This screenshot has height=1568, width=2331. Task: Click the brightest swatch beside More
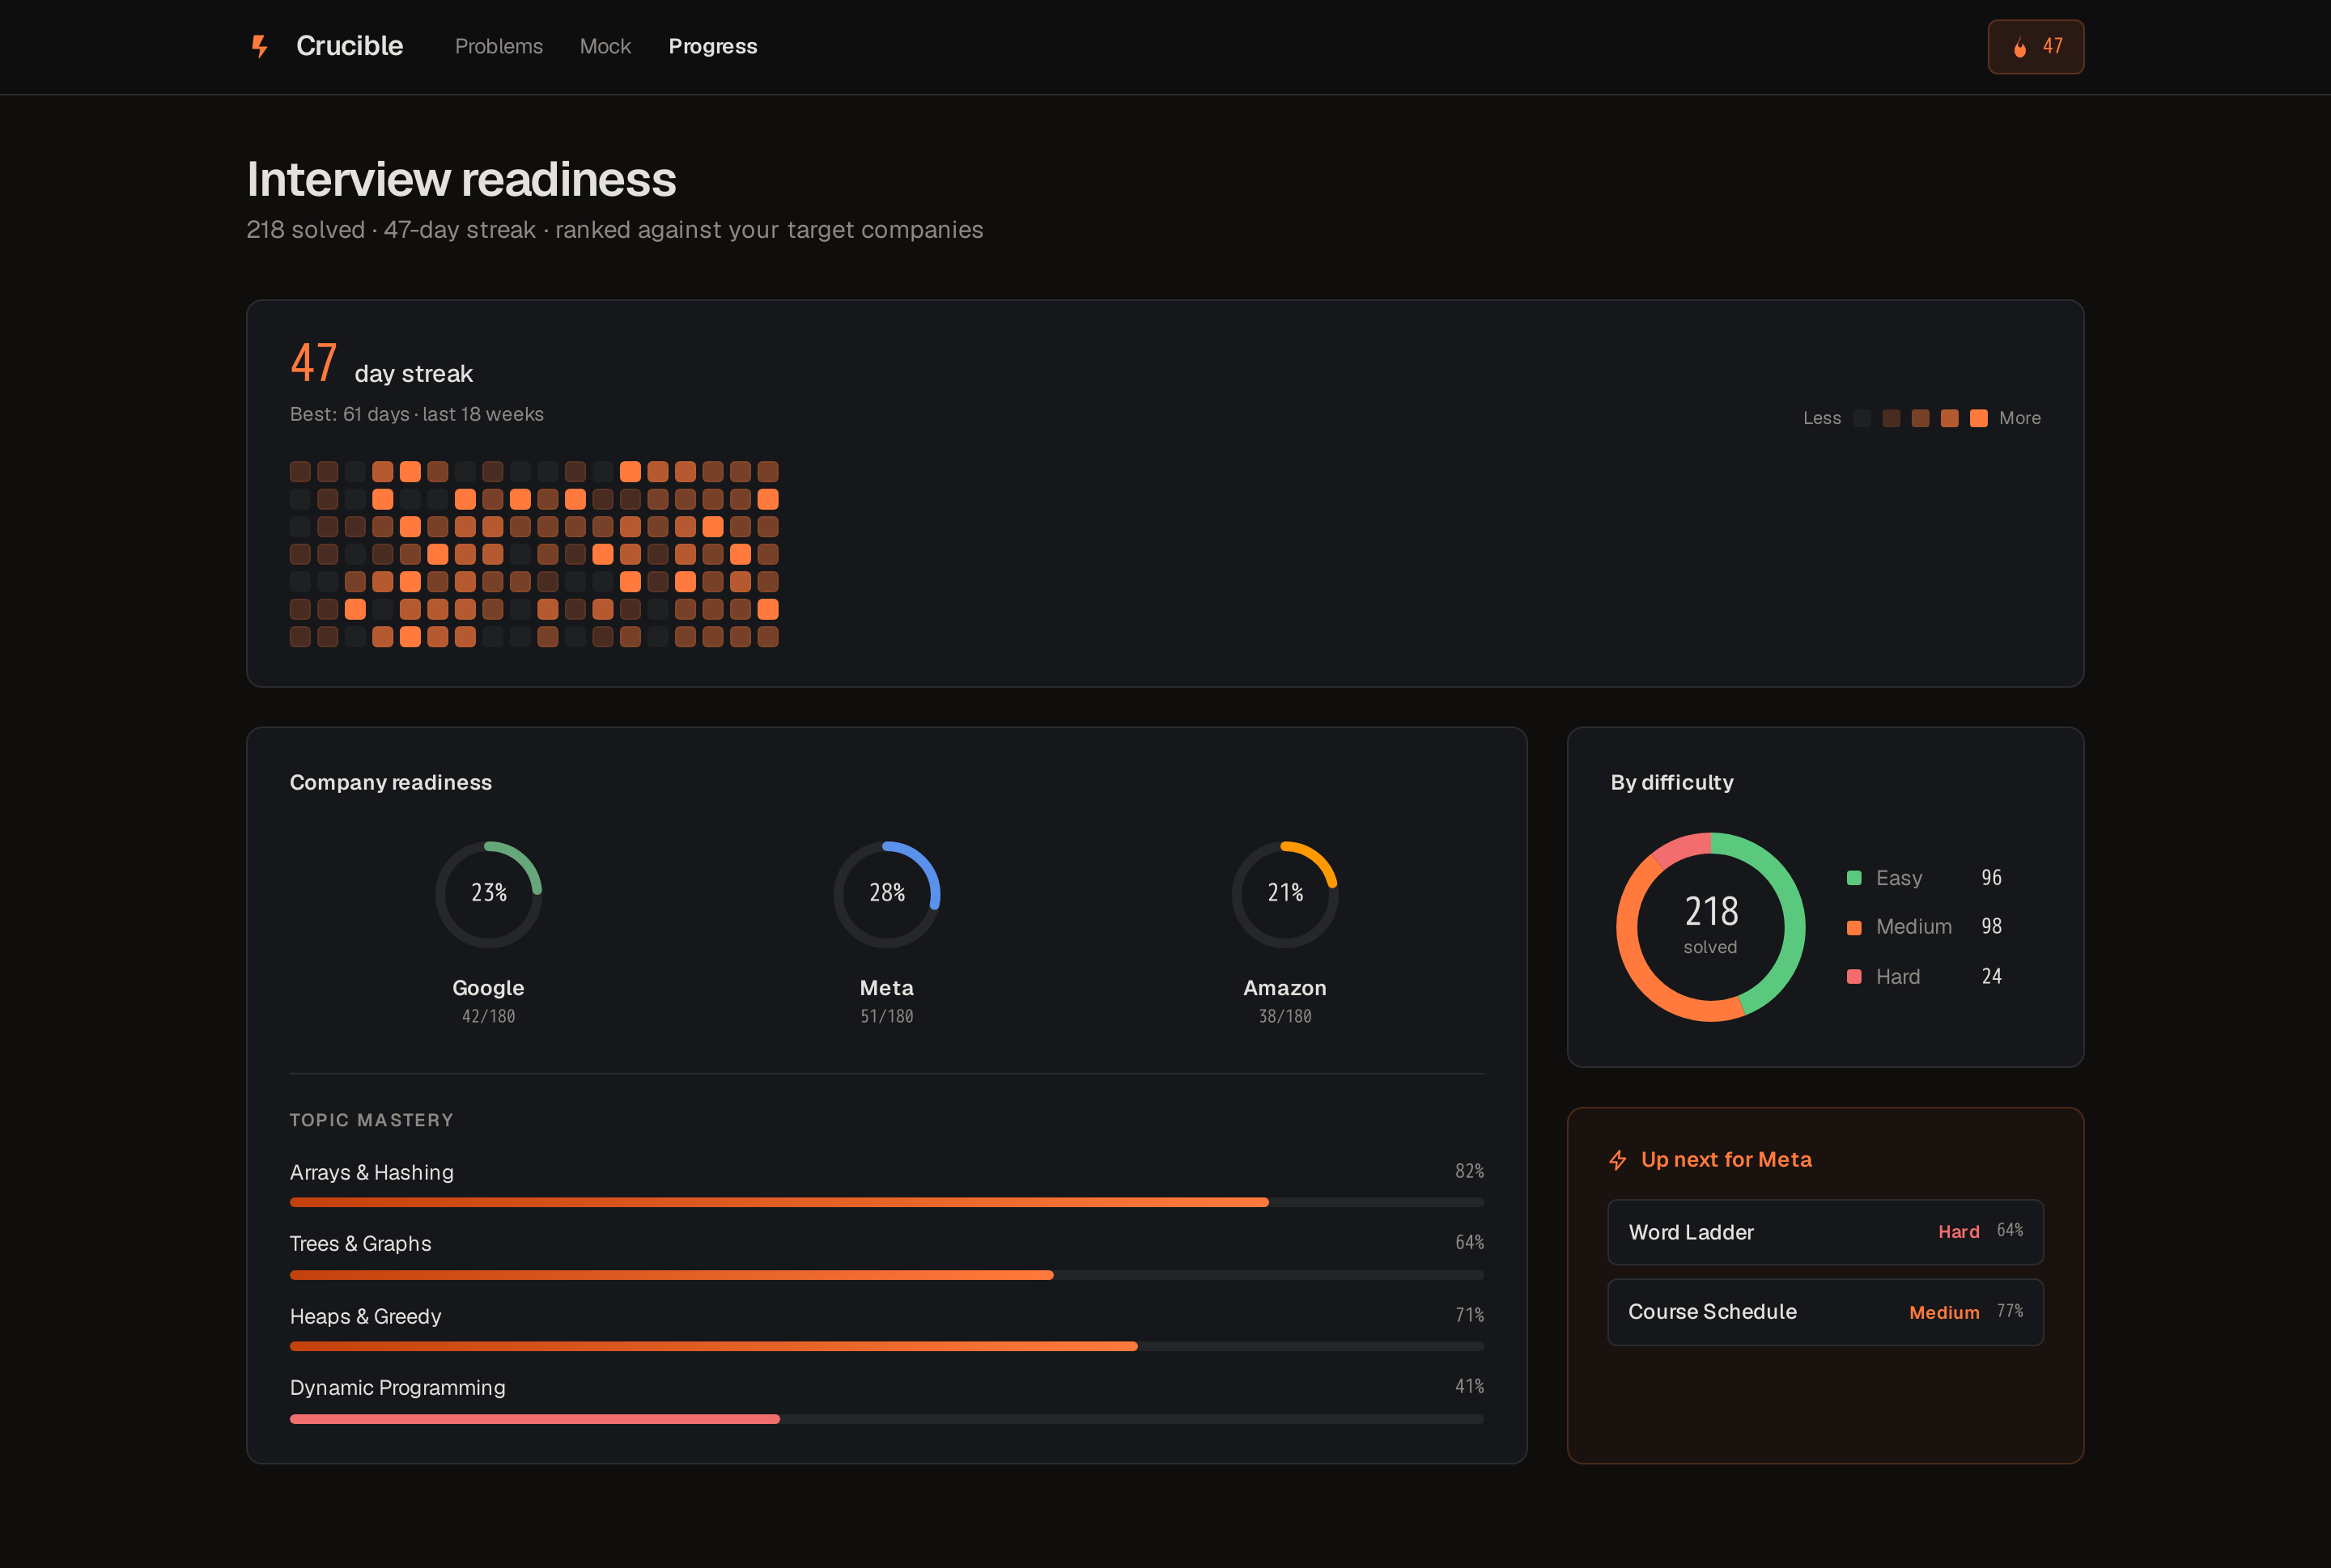coord(1978,418)
